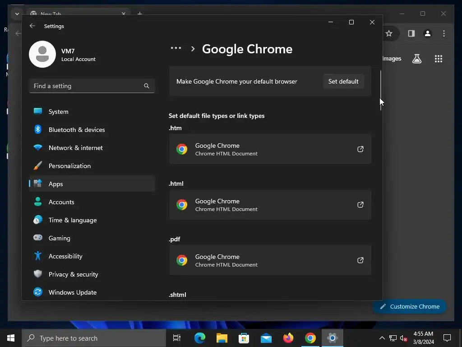462x347 pixels.
Task: Open Chrome's profile avatar button
Action: pyautogui.click(x=428, y=33)
